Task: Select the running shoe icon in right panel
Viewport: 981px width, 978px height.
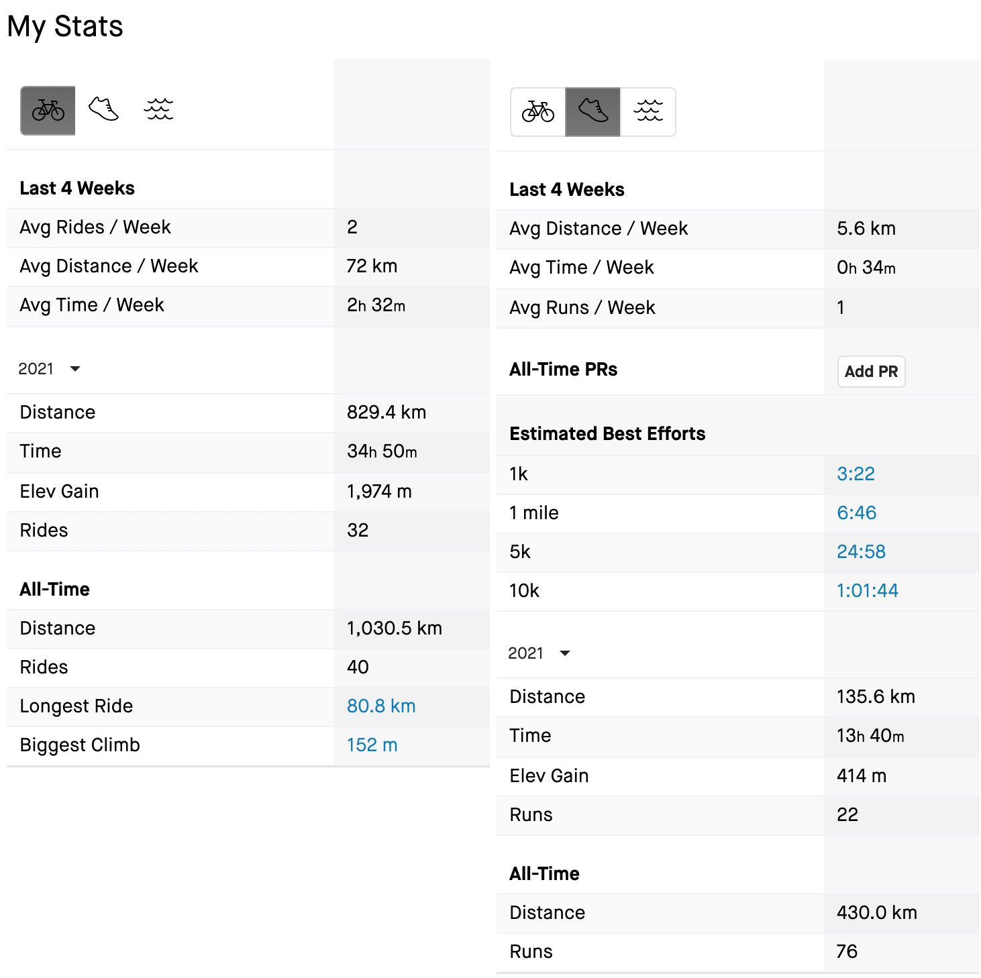Action: click(593, 112)
